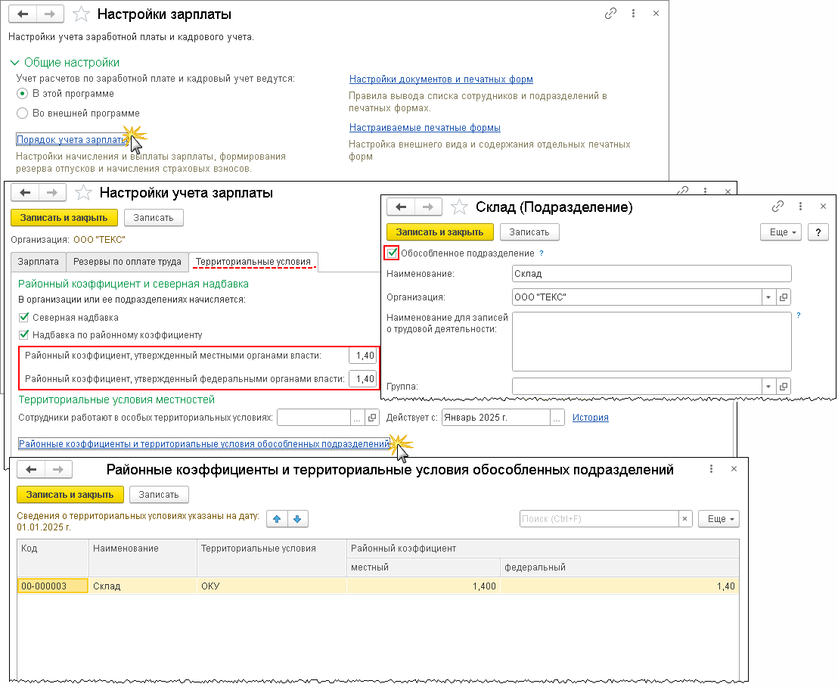
Task: Click the Поиск (Ctrl+F) search field
Action: point(599,518)
